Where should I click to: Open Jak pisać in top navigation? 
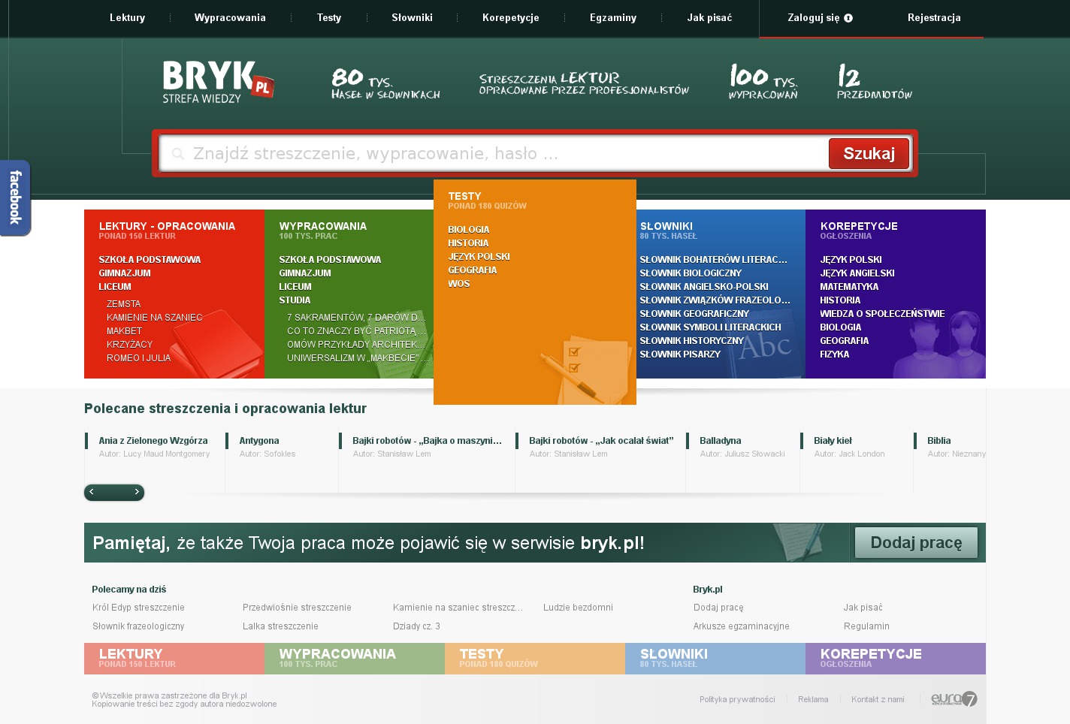coord(709,17)
